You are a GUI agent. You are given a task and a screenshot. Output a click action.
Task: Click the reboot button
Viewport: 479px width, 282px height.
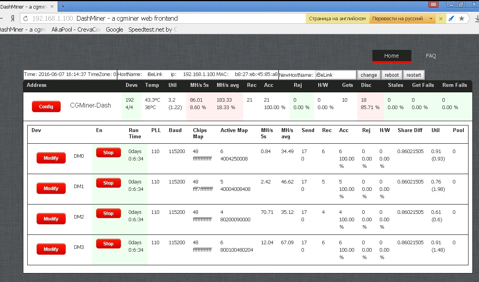coord(392,75)
